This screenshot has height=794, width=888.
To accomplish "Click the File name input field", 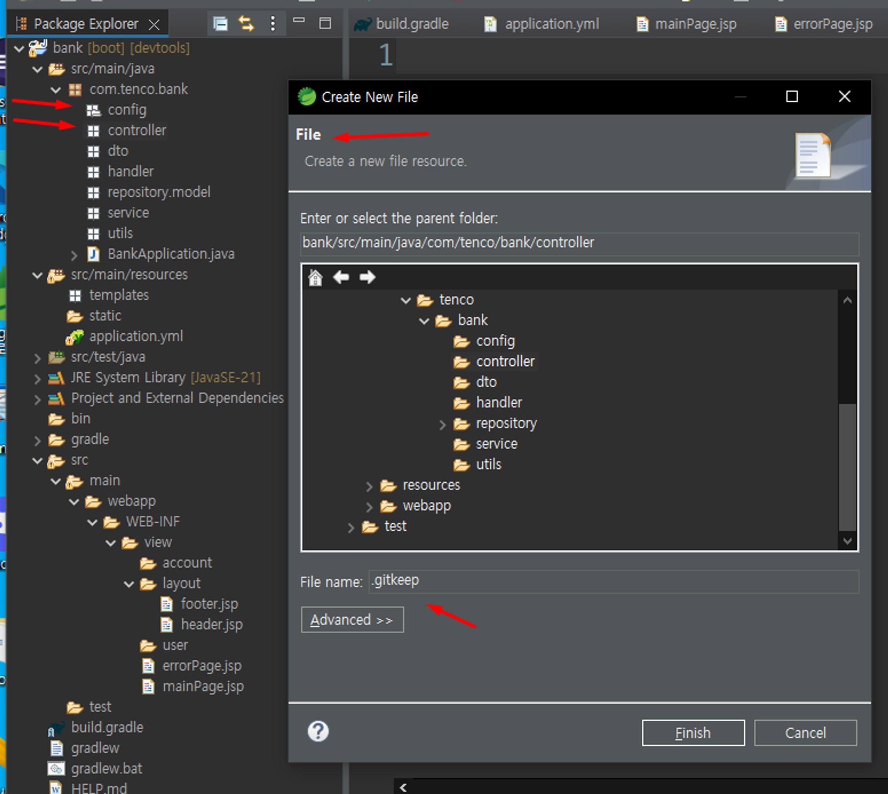I will click(x=613, y=581).
